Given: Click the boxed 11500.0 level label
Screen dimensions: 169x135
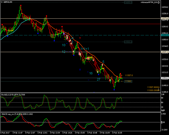Looking at the screenshot, I should (x=128, y=82).
